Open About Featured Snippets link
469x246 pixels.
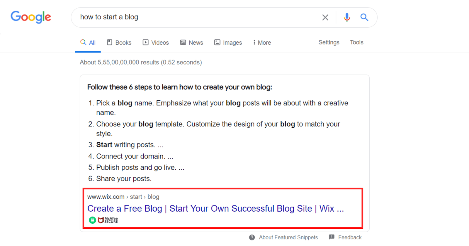pyautogui.click(x=288, y=237)
